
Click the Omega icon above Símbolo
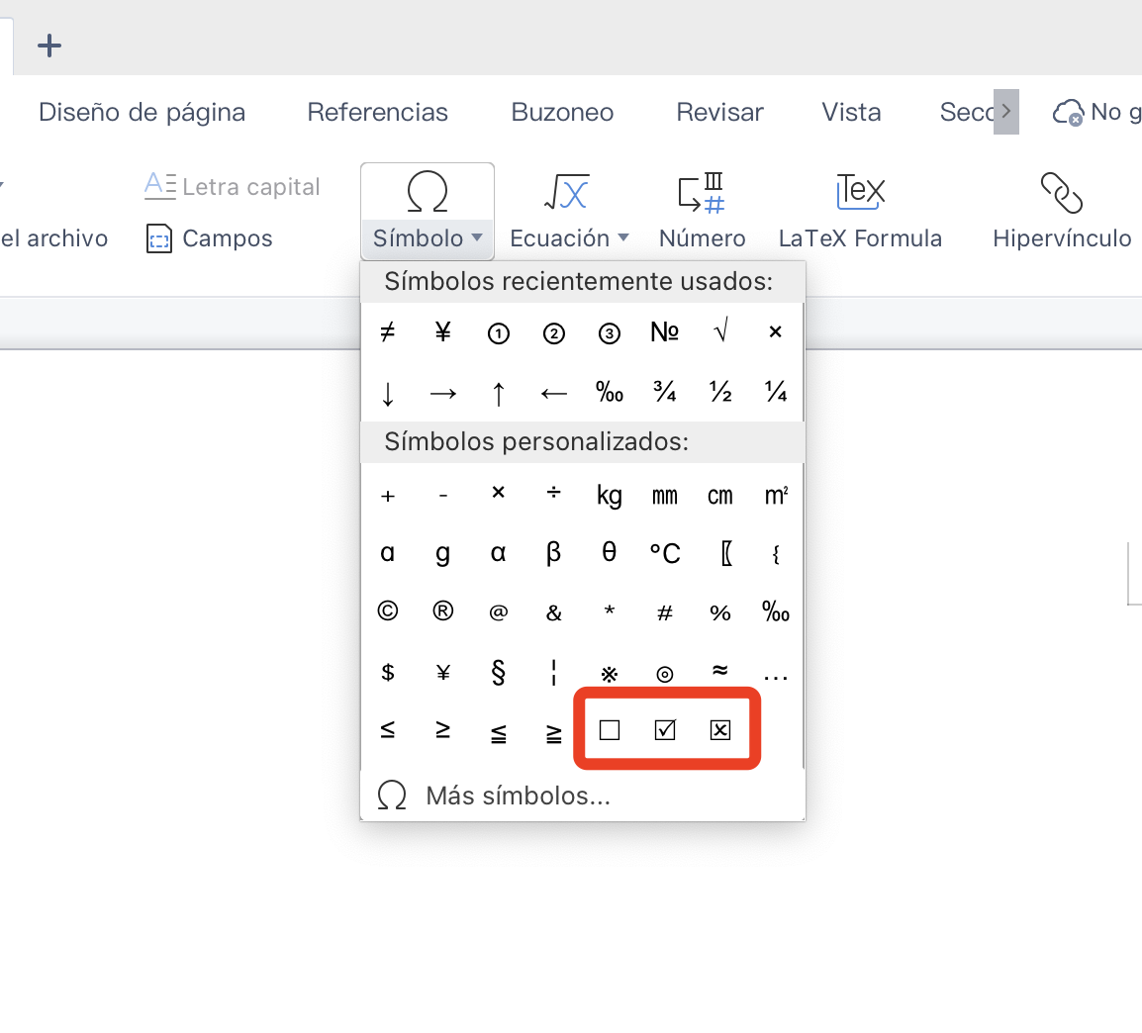click(427, 191)
